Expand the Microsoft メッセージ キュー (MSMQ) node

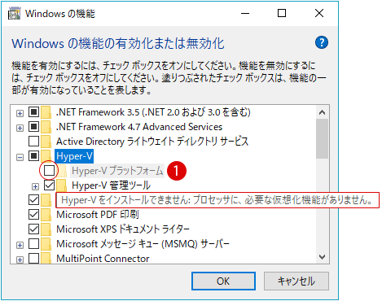click(x=20, y=245)
